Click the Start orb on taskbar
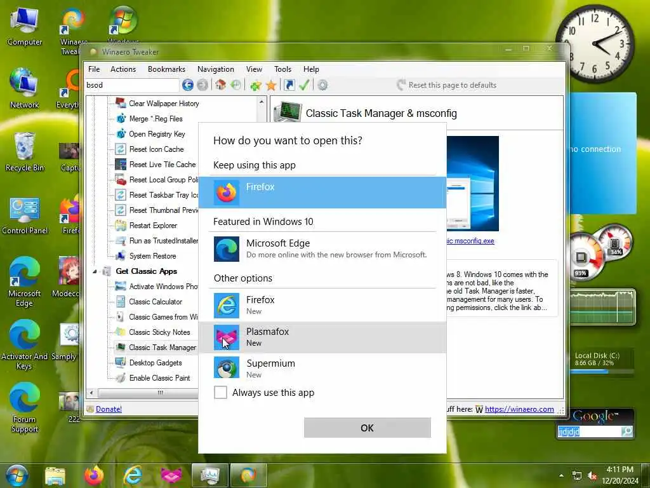This screenshot has width=650, height=488. [17, 475]
